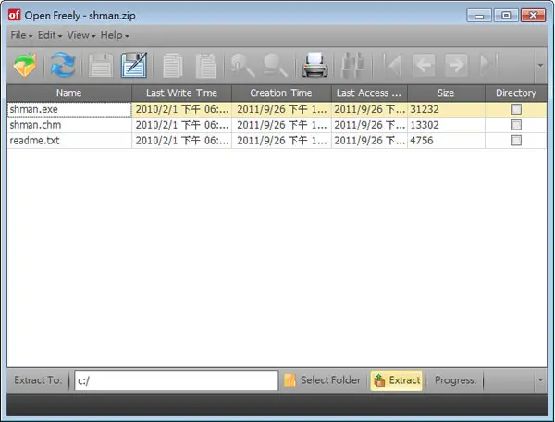Viewport: 555px width, 422px height.
Task: Click the Extract button
Action: coord(397,380)
